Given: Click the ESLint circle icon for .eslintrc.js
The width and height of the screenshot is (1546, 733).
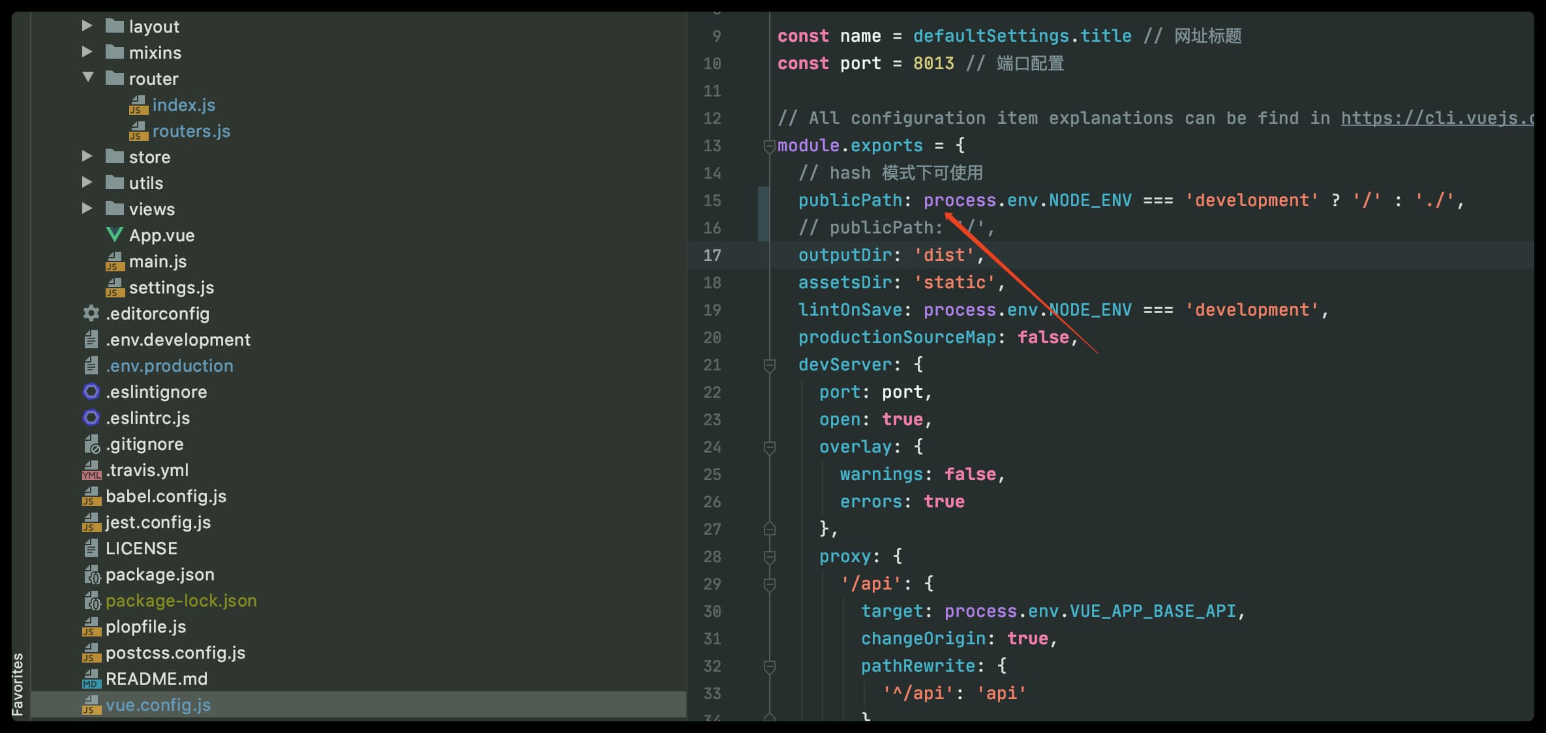Looking at the screenshot, I should coord(91,417).
